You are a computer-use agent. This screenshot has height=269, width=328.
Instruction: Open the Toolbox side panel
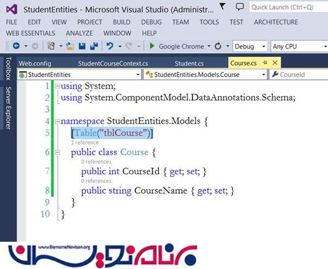(8, 68)
